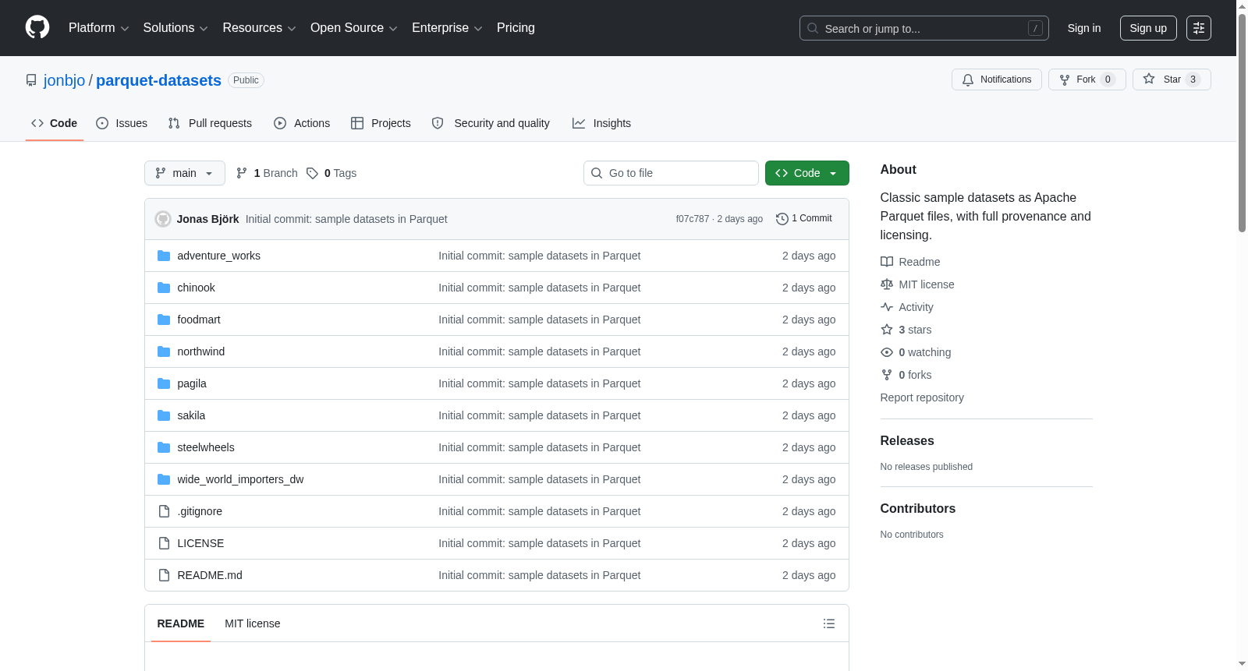Click the pulse icon beside Activity

click(887, 307)
